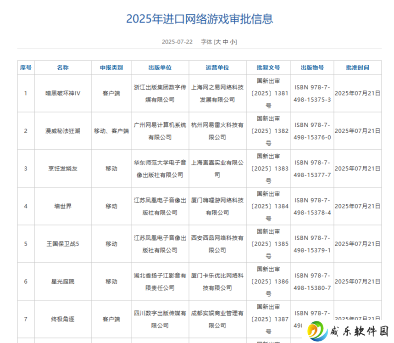Click page title 2025年进口网络游戏审批信息

200,19
